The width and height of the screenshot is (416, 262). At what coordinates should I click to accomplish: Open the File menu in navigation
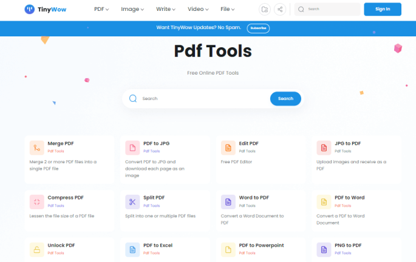(228, 9)
